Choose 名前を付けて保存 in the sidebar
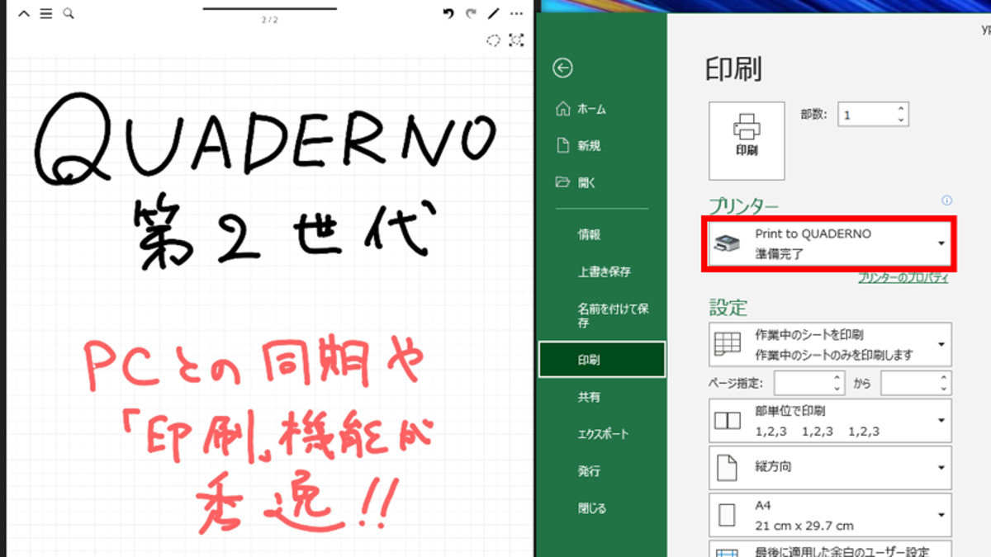Viewport: 991px width, 557px height. [x=601, y=315]
